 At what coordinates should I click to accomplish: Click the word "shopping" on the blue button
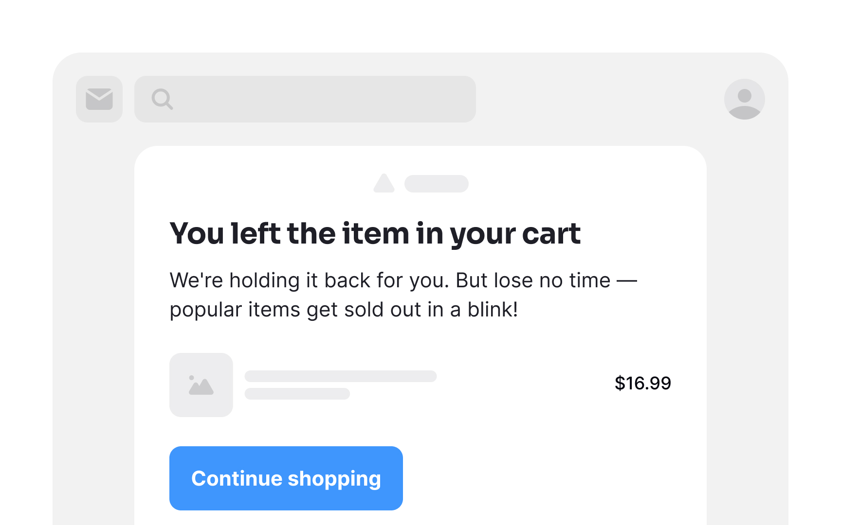(x=334, y=479)
